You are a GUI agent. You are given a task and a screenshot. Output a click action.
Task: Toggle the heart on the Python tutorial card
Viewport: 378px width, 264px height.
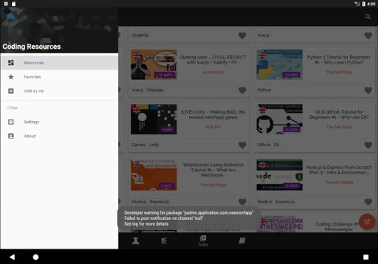[368, 90]
